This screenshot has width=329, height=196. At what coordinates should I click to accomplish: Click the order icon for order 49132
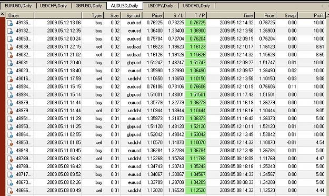pos(10,31)
